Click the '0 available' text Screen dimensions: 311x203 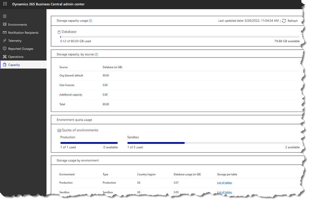tap(110, 147)
